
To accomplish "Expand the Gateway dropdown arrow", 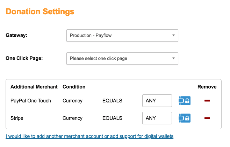I will (x=173, y=36).
